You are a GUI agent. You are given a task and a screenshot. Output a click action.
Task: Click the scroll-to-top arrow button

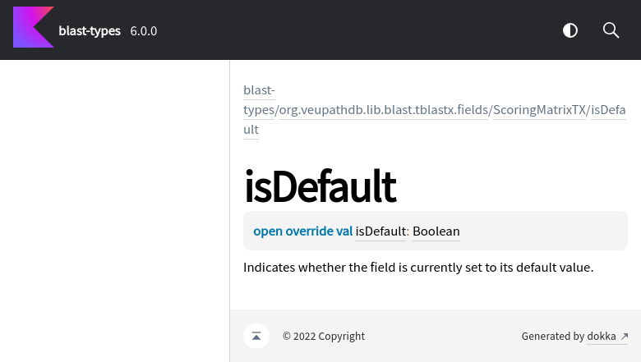256,336
